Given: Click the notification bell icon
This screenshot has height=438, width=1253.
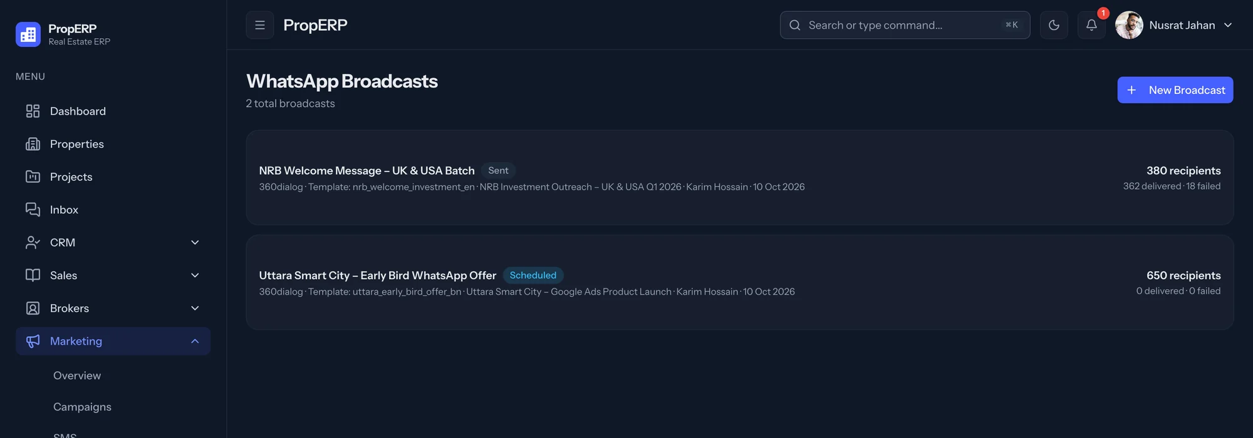Looking at the screenshot, I should pos(1091,25).
